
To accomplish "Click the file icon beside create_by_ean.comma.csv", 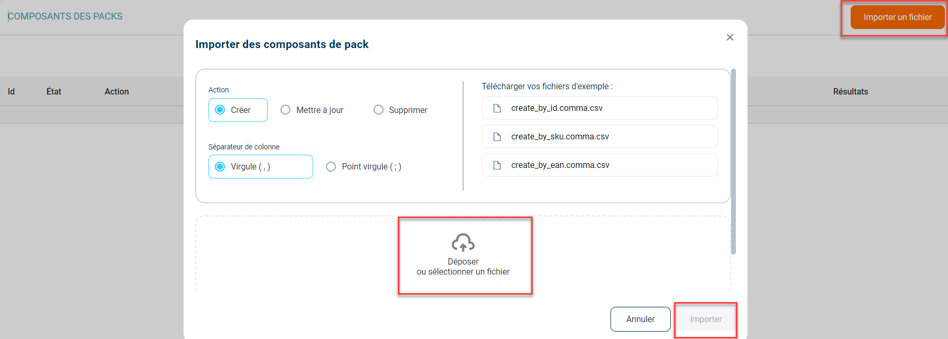I will pyautogui.click(x=497, y=165).
